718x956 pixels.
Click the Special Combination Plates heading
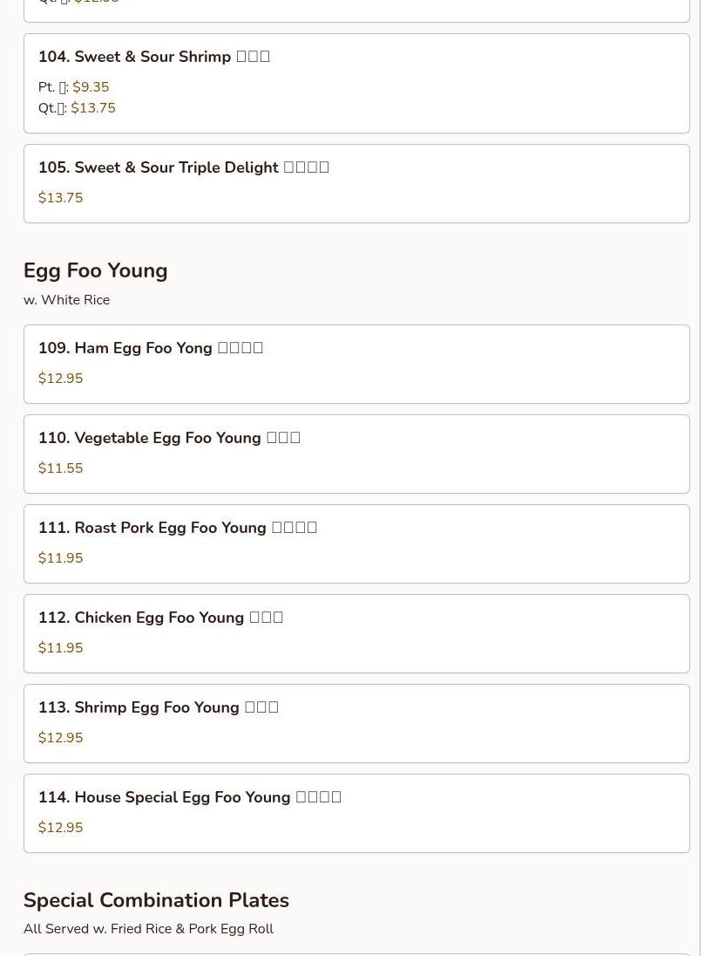[156, 900]
